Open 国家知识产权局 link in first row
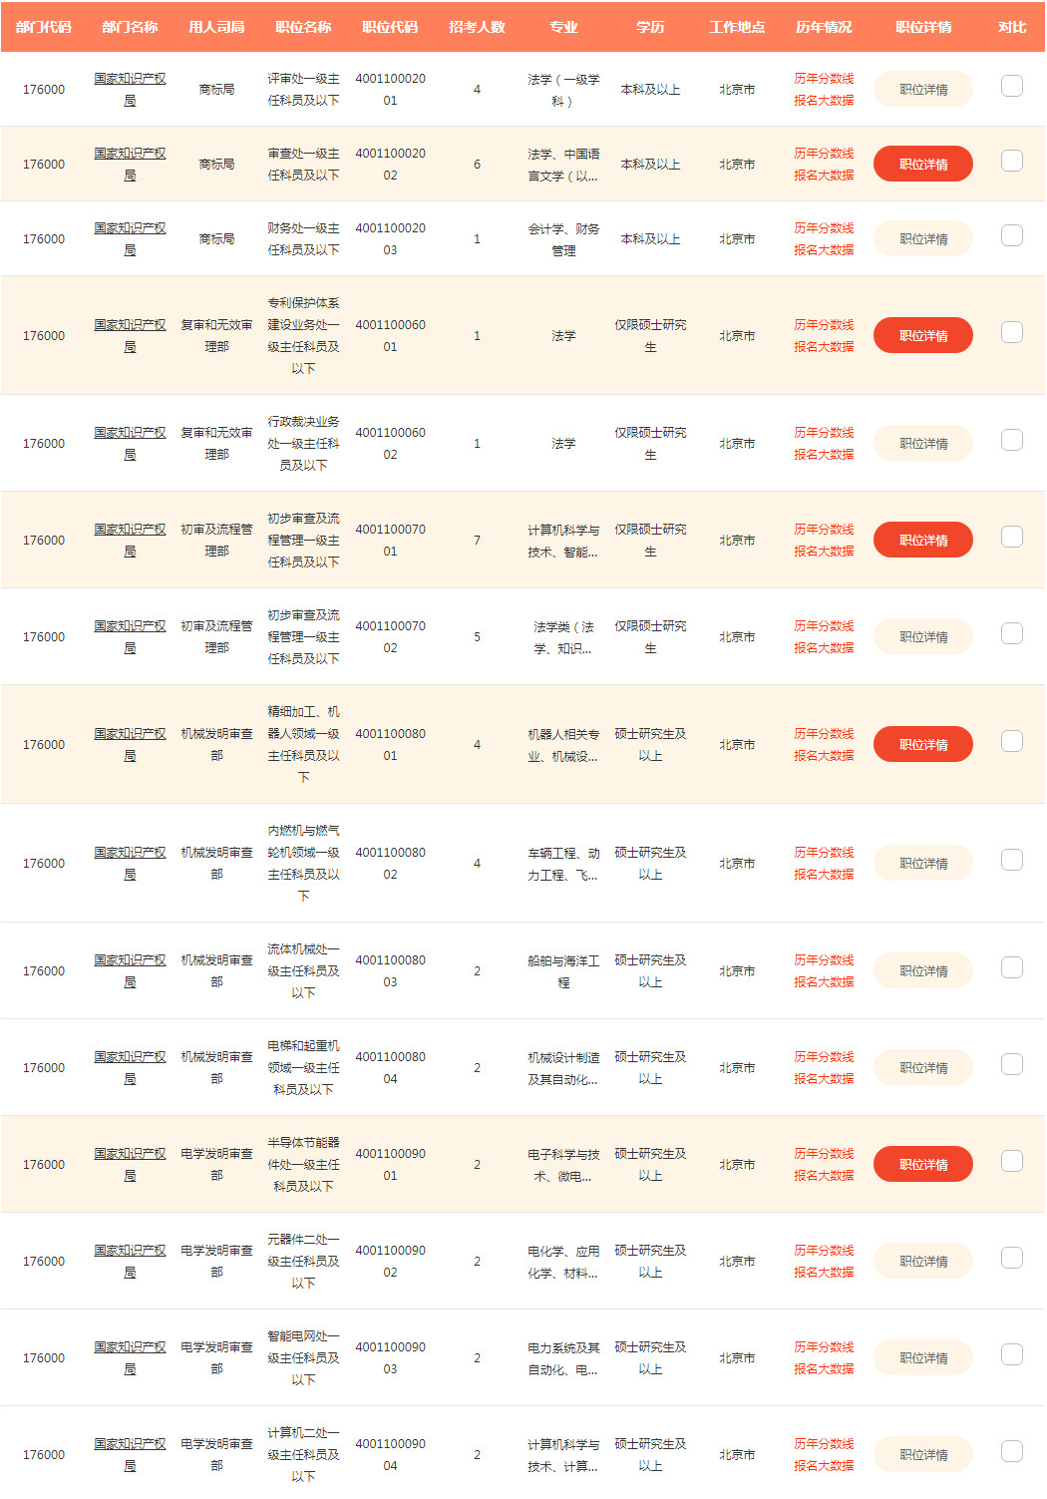This screenshot has width=1047, height=1499. [x=130, y=89]
